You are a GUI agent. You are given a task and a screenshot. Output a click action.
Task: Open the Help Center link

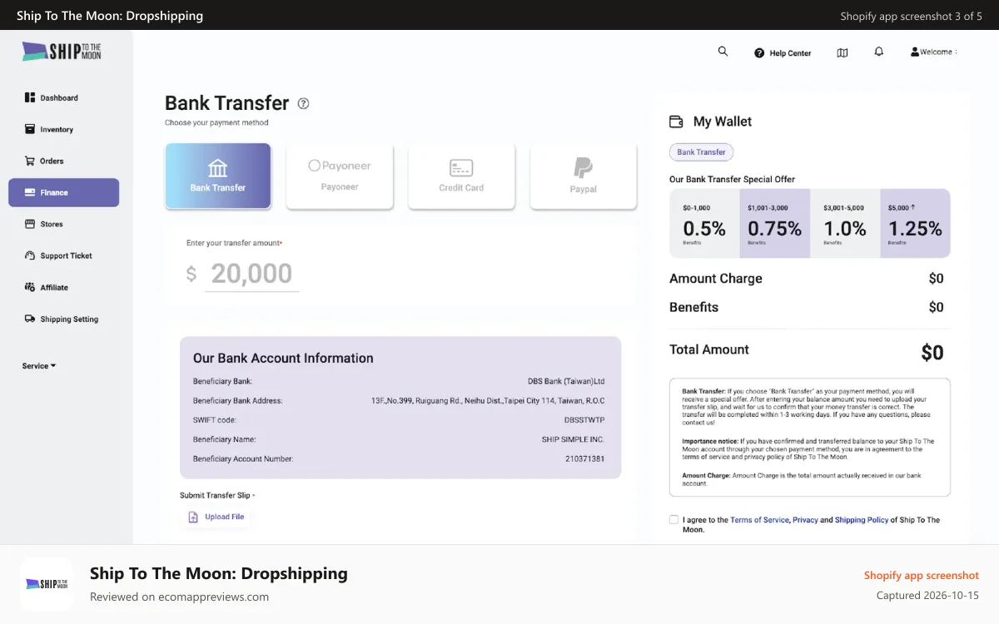pyautogui.click(x=790, y=53)
